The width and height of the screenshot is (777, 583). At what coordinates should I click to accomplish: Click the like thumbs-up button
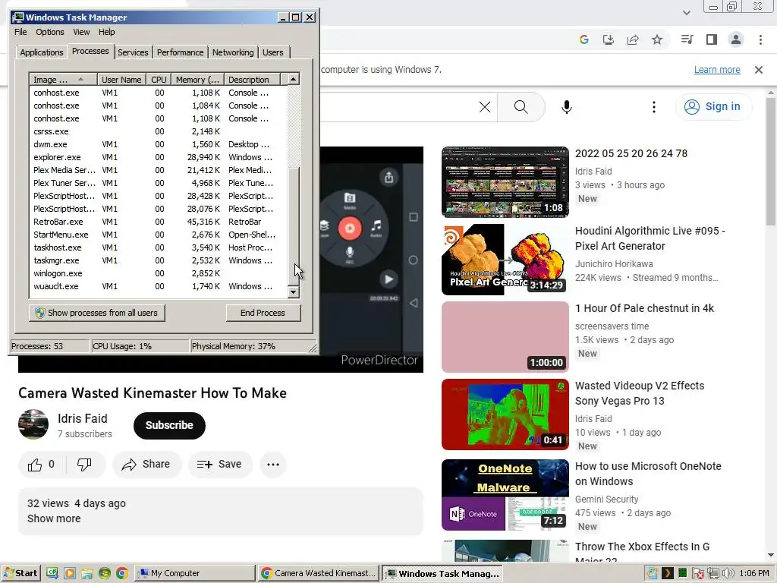coord(41,465)
